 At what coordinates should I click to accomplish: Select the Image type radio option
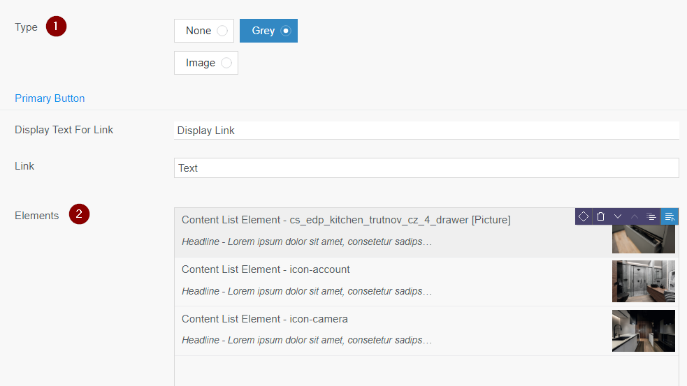pos(206,63)
